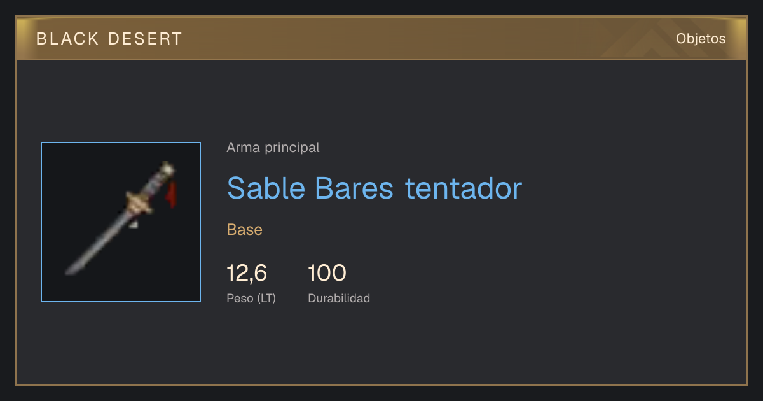Click the red tassel on the sword
Screen dimensions: 763x401
(171, 194)
